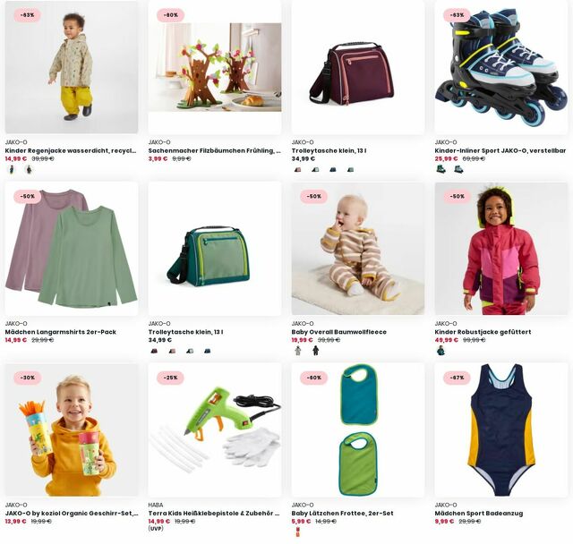Viewport: 573px width, 544px height.
Task: Select second color variant of Kinder Regenjacke
Action: tap(29, 169)
